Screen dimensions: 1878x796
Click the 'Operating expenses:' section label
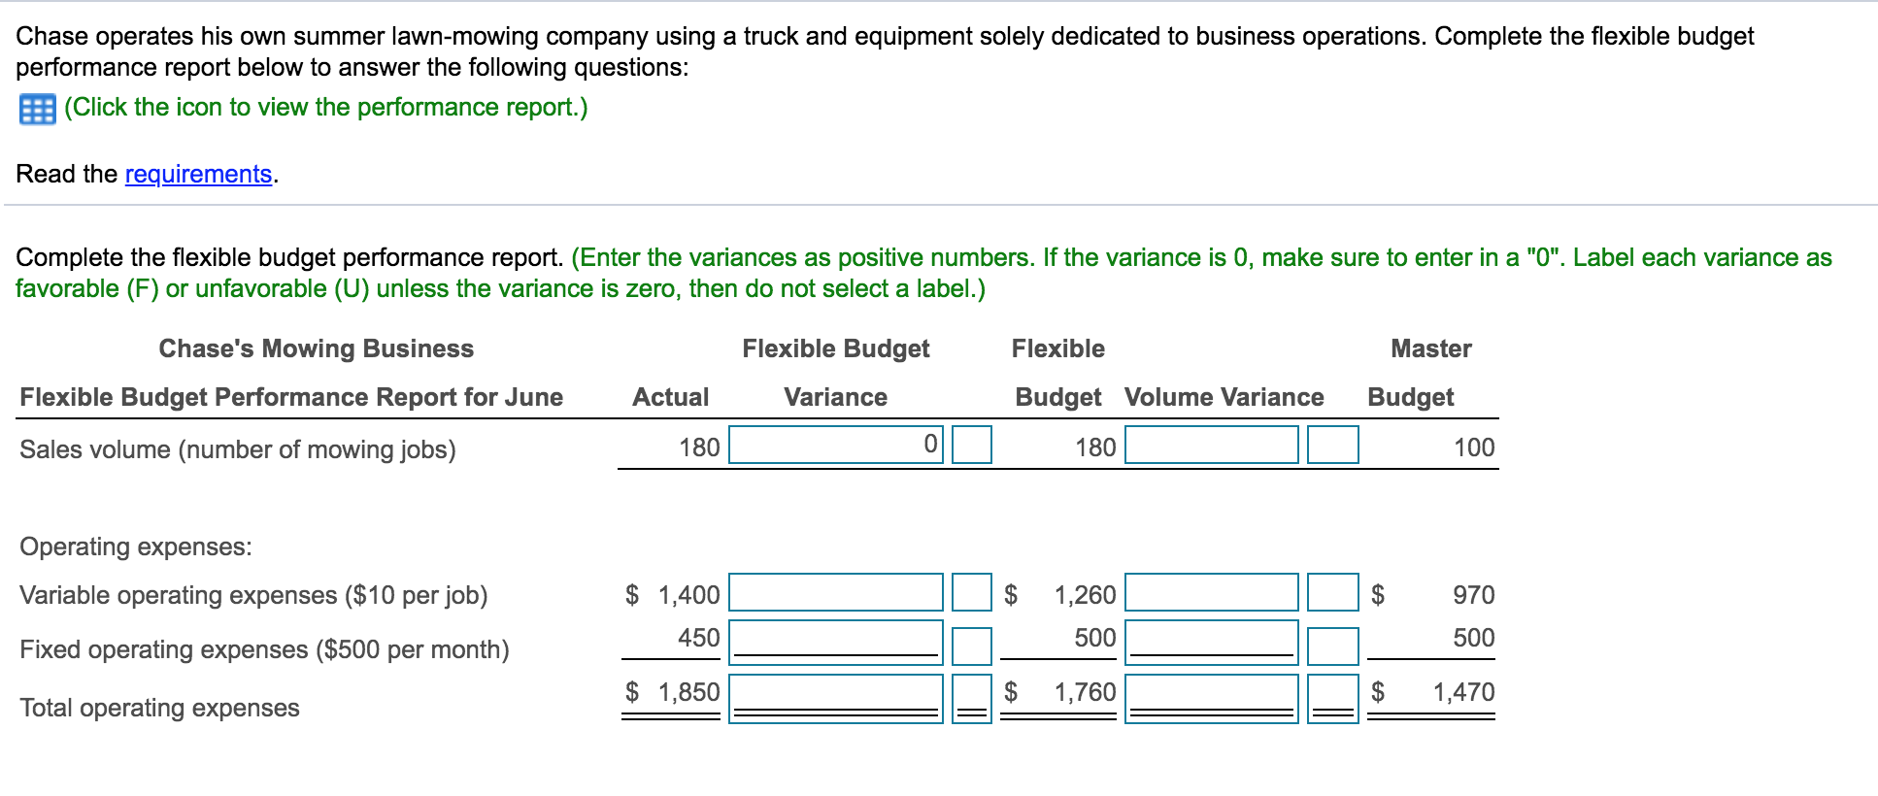tap(136, 547)
